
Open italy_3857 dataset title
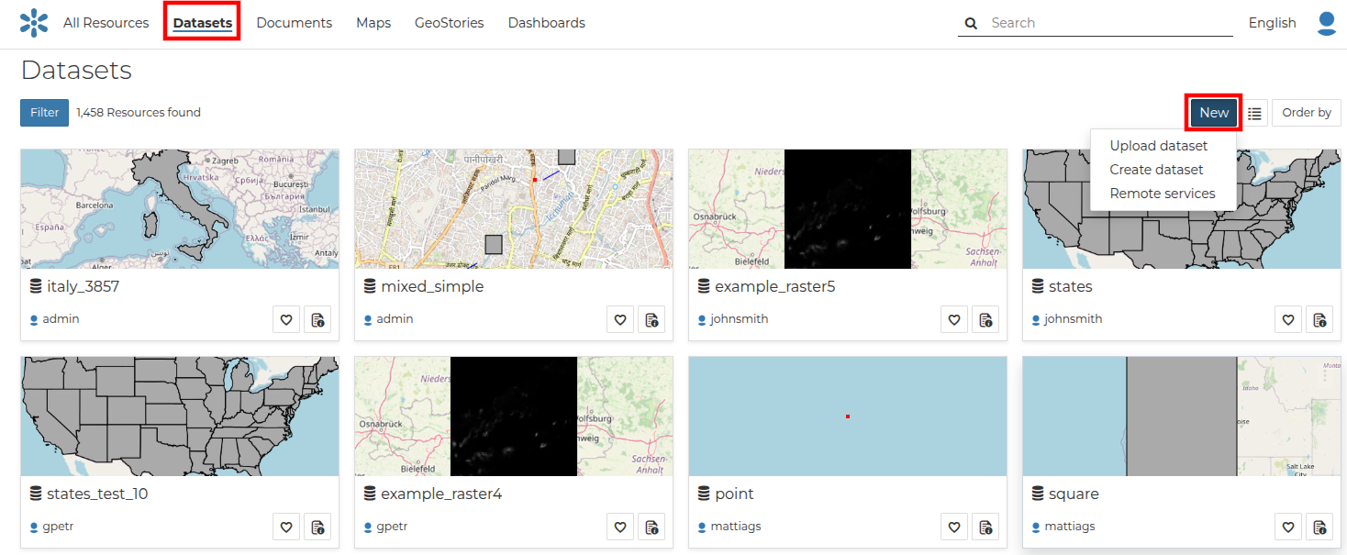tap(83, 286)
